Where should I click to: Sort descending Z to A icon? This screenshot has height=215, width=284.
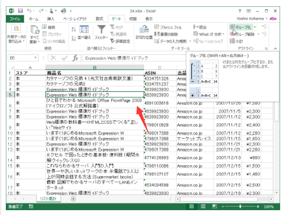point(74,38)
